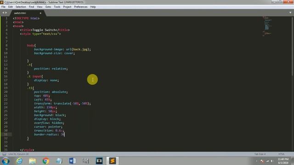This screenshot has width=294, height=165.
Task: Open the View menu
Action: (x=40, y=7)
